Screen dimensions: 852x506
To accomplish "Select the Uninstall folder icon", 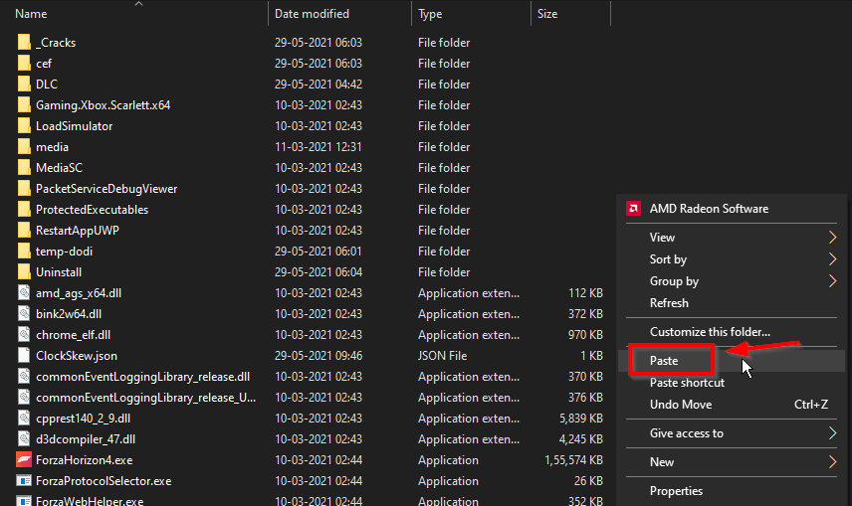I will click(24, 272).
